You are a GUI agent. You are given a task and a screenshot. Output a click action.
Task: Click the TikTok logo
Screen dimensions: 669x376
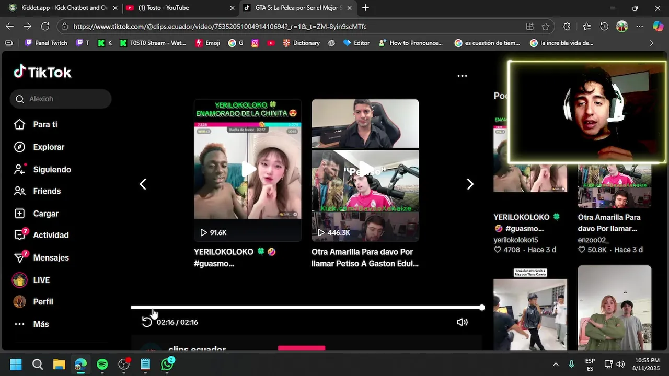(42, 72)
